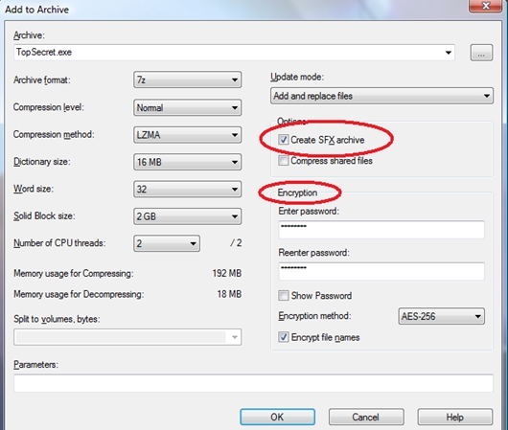Click inside the Parameters text field
Screen dimensions: 508x430
[253, 383]
